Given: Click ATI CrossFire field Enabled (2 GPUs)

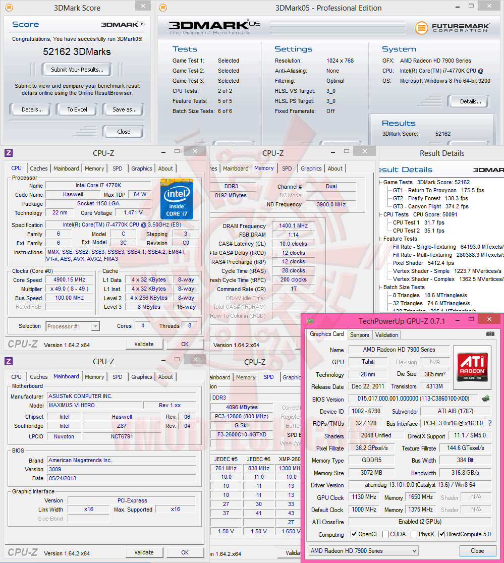Looking at the screenshot, I should click(x=420, y=521).
